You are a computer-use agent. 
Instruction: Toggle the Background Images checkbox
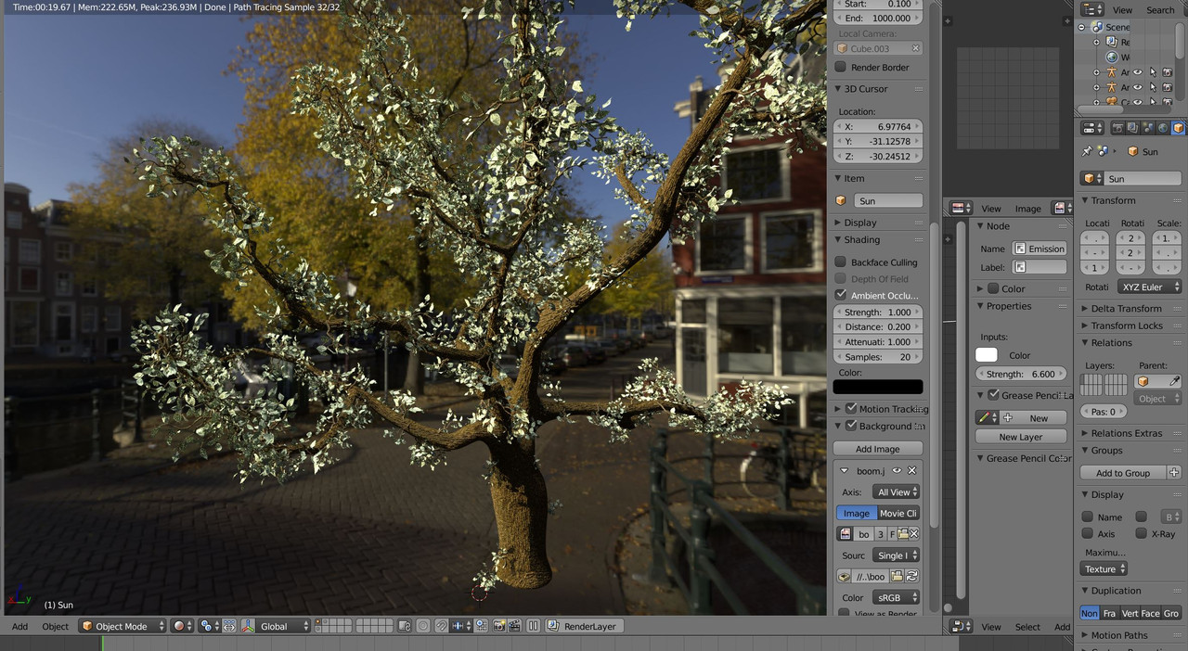[851, 427]
